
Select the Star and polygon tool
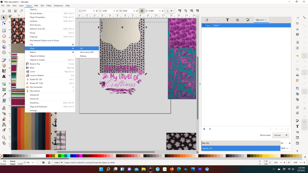(4, 41)
